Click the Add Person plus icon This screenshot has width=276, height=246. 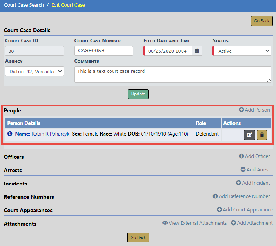point(241,110)
